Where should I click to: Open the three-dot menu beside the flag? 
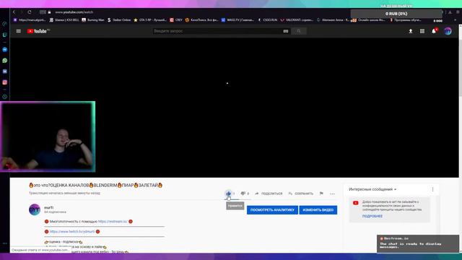click(332, 194)
